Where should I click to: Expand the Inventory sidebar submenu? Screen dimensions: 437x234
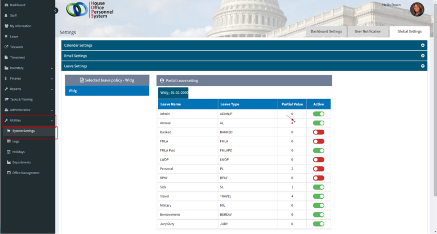[x=52, y=68]
